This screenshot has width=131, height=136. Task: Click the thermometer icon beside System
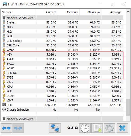tap(4, 22)
